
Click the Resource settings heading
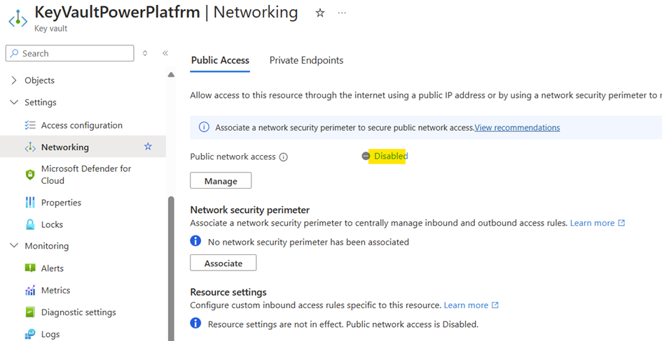tap(228, 292)
